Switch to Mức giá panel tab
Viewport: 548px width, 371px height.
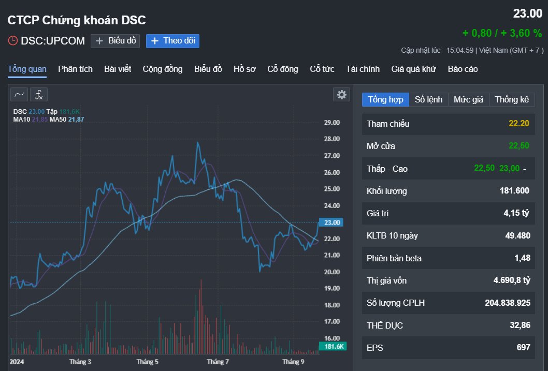(468, 100)
